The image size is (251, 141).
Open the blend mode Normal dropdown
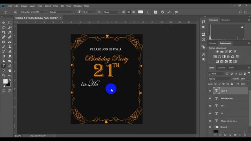click(220, 79)
